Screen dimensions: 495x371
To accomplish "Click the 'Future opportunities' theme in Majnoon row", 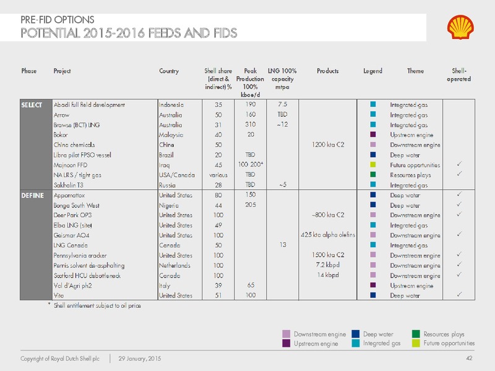I will click(x=415, y=165).
